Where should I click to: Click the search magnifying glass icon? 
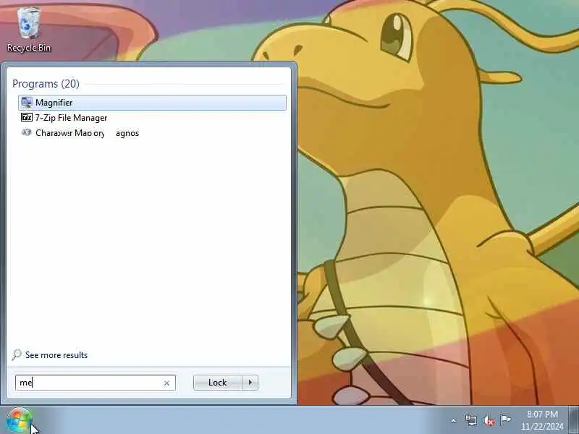pyautogui.click(x=17, y=354)
